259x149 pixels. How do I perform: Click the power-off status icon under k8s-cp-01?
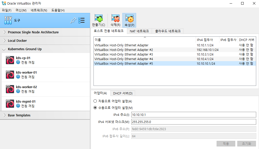[x=18, y=62]
